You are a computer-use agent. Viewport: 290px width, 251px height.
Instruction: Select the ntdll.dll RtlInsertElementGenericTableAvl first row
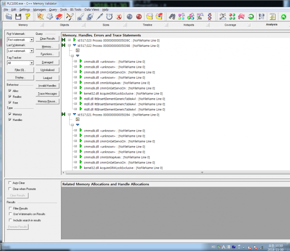[124, 99]
